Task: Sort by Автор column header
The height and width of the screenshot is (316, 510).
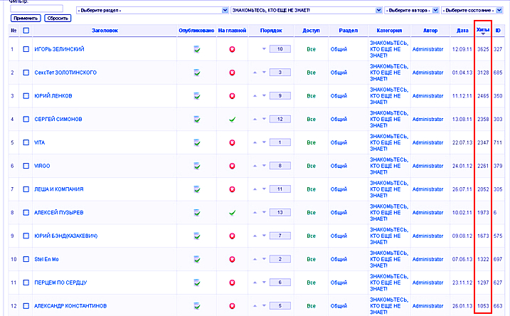Action: click(430, 31)
